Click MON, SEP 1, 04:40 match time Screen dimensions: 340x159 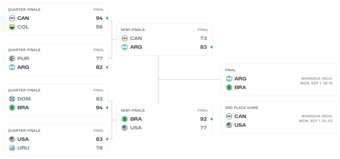pos(316,121)
